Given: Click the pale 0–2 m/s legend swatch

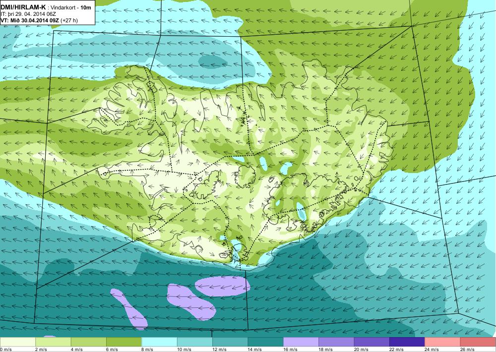Looking at the screenshot, I should pos(18,342).
